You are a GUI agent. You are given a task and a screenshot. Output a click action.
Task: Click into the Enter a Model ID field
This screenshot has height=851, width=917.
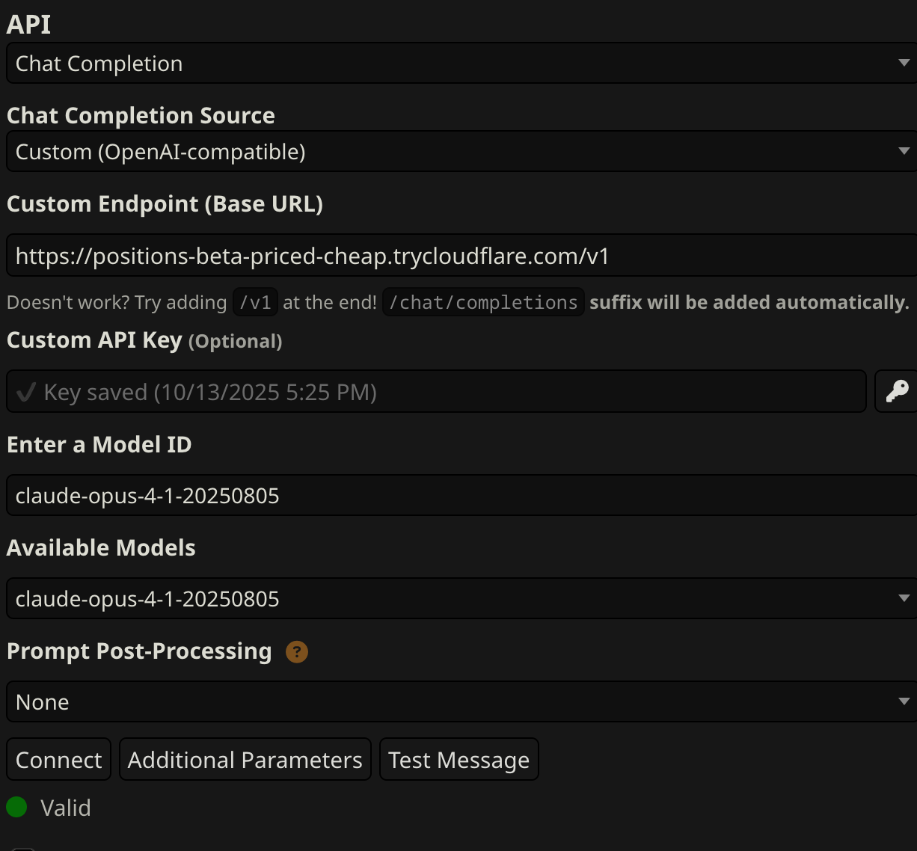(458, 496)
